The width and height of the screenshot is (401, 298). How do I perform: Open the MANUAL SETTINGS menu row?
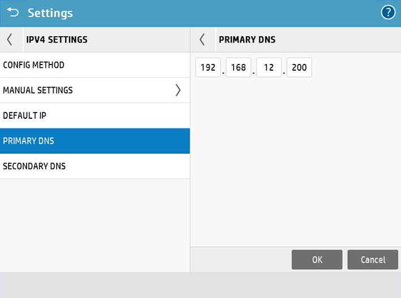click(x=85, y=90)
